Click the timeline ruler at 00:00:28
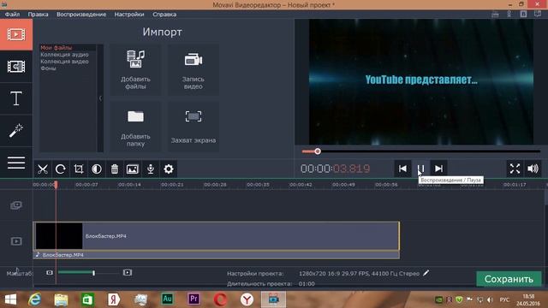548x308 pixels. pos(215,185)
